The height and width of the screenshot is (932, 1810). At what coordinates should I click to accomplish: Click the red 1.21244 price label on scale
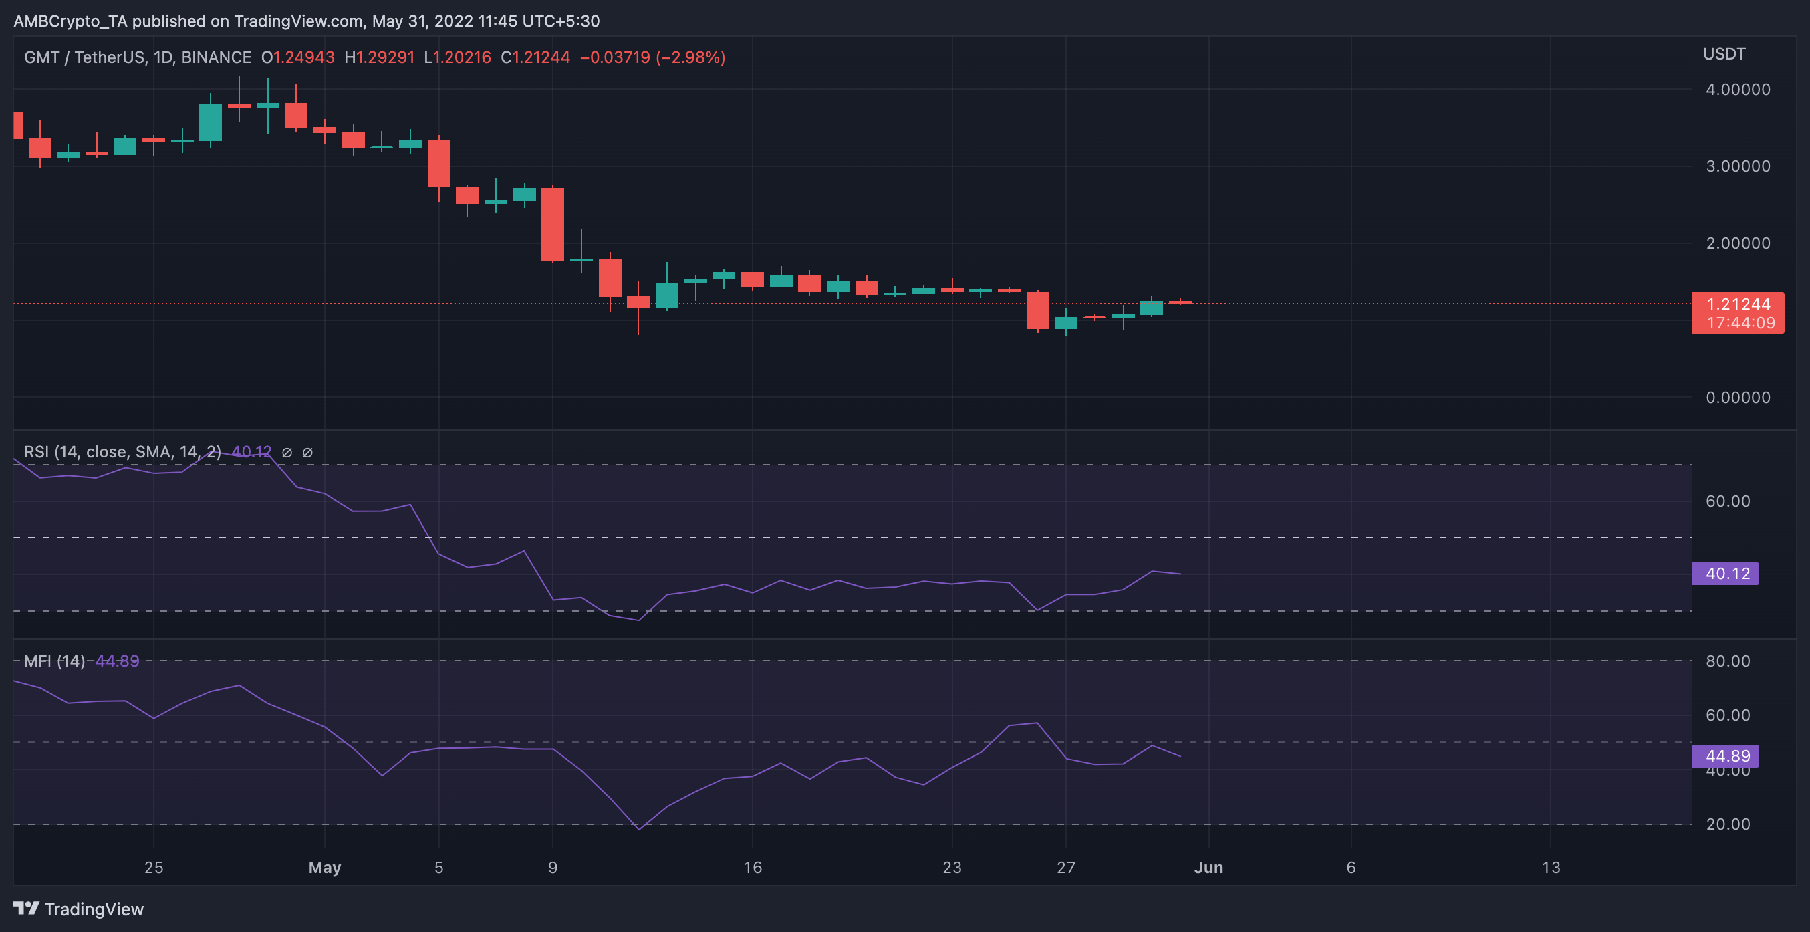[1738, 304]
